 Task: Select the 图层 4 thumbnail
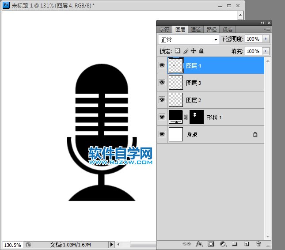[176, 65]
